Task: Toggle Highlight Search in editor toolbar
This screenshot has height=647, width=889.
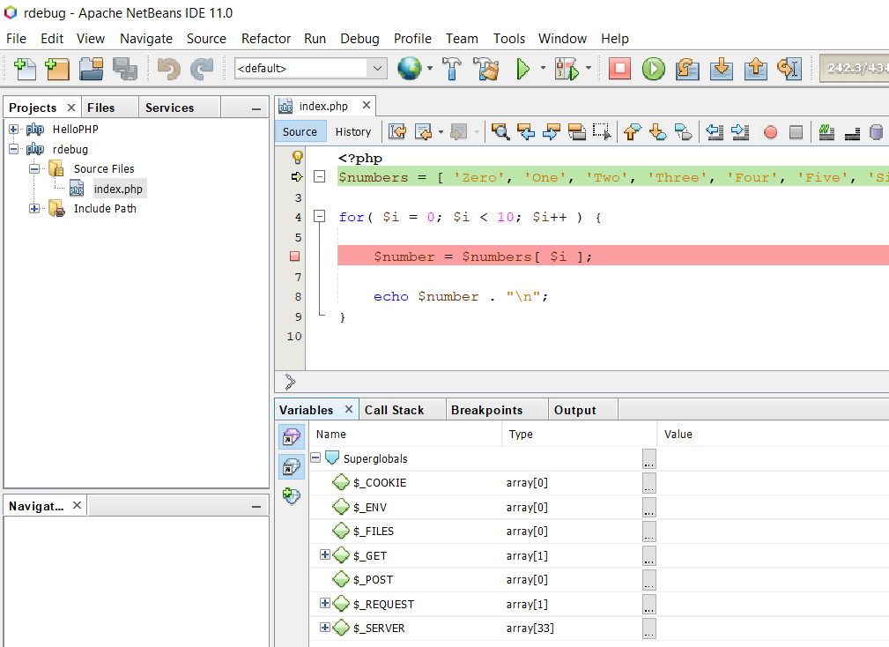Action: click(x=576, y=132)
